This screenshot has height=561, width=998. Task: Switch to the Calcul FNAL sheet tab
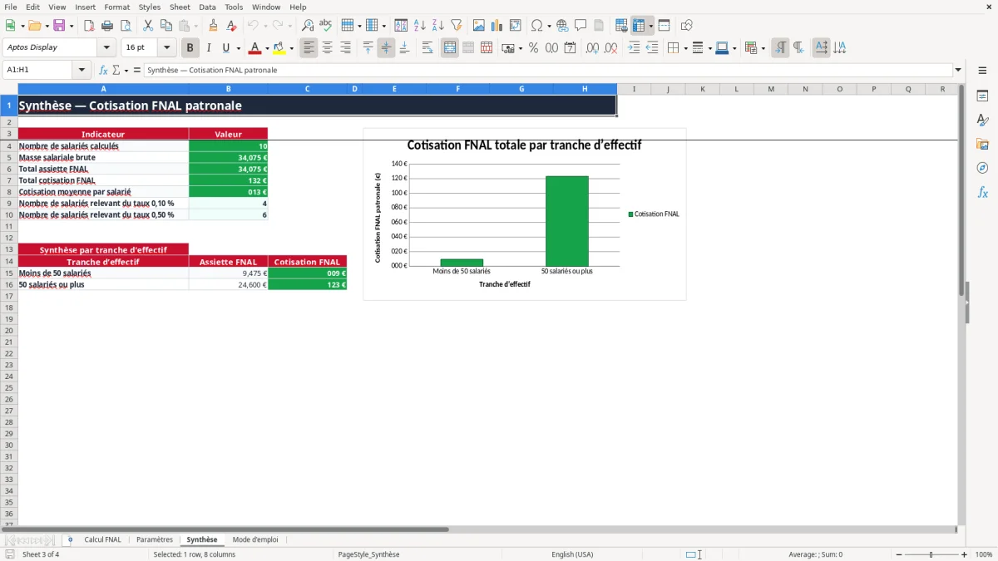[102, 539]
